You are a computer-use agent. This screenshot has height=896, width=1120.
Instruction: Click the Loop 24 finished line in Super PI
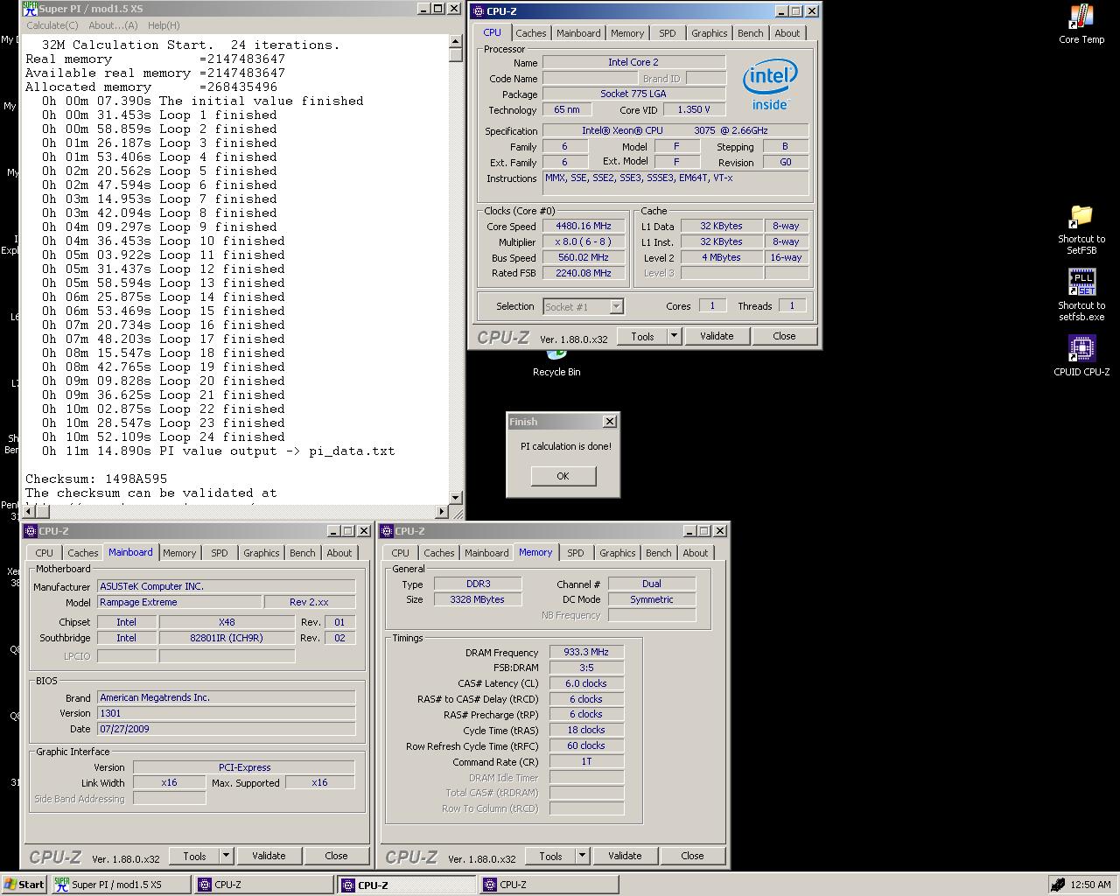(164, 437)
